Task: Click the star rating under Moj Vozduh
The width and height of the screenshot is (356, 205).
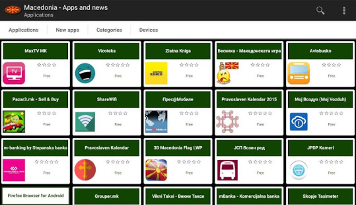Action: coord(331,114)
